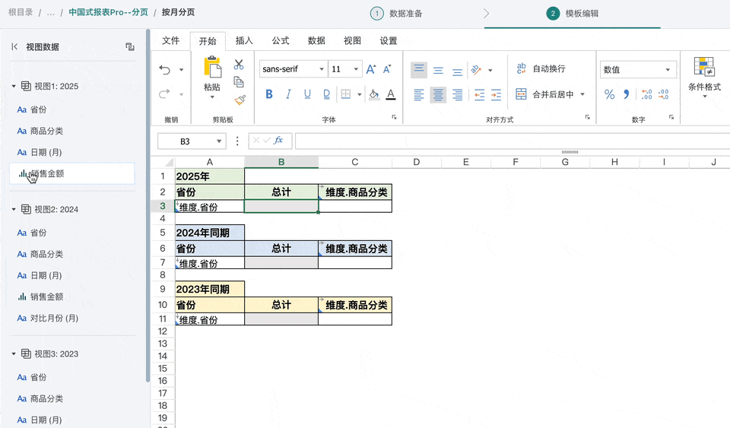Increase font size with large A icon
Screen dimensions: 730x428
[x=370, y=69]
